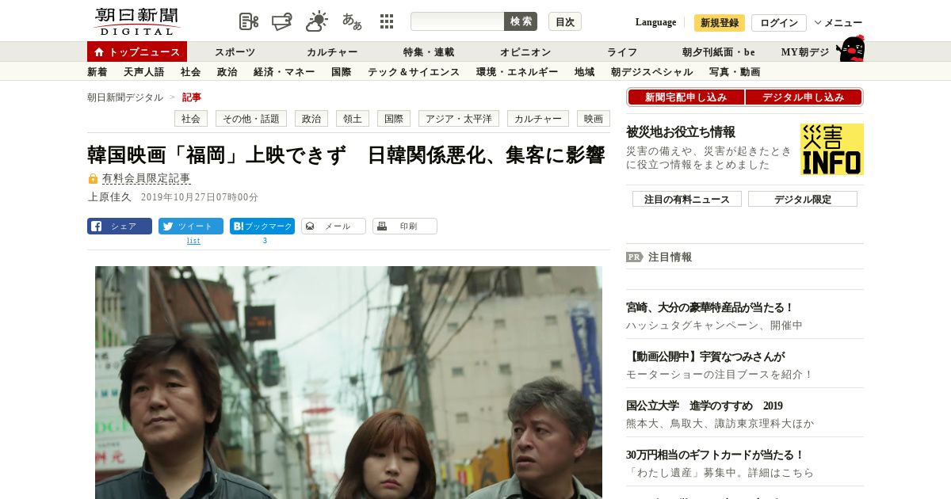The width and height of the screenshot is (951, 499).
Task: Go to 天声人語 section
Action: point(144,72)
